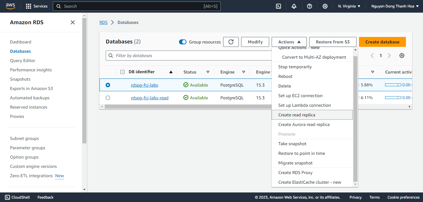Go to next page arrow
Viewport: 423px width, 202px height.
[389, 56]
